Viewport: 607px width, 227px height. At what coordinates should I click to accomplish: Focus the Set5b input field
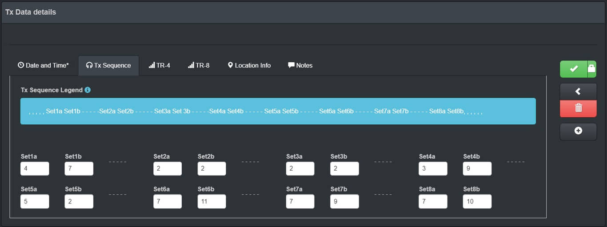pyautogui.click(x=79, y=201)
